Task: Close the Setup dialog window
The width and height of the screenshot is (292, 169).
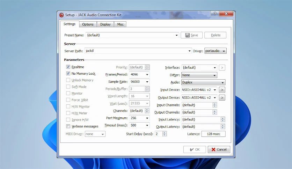Action: coord(226,13)
